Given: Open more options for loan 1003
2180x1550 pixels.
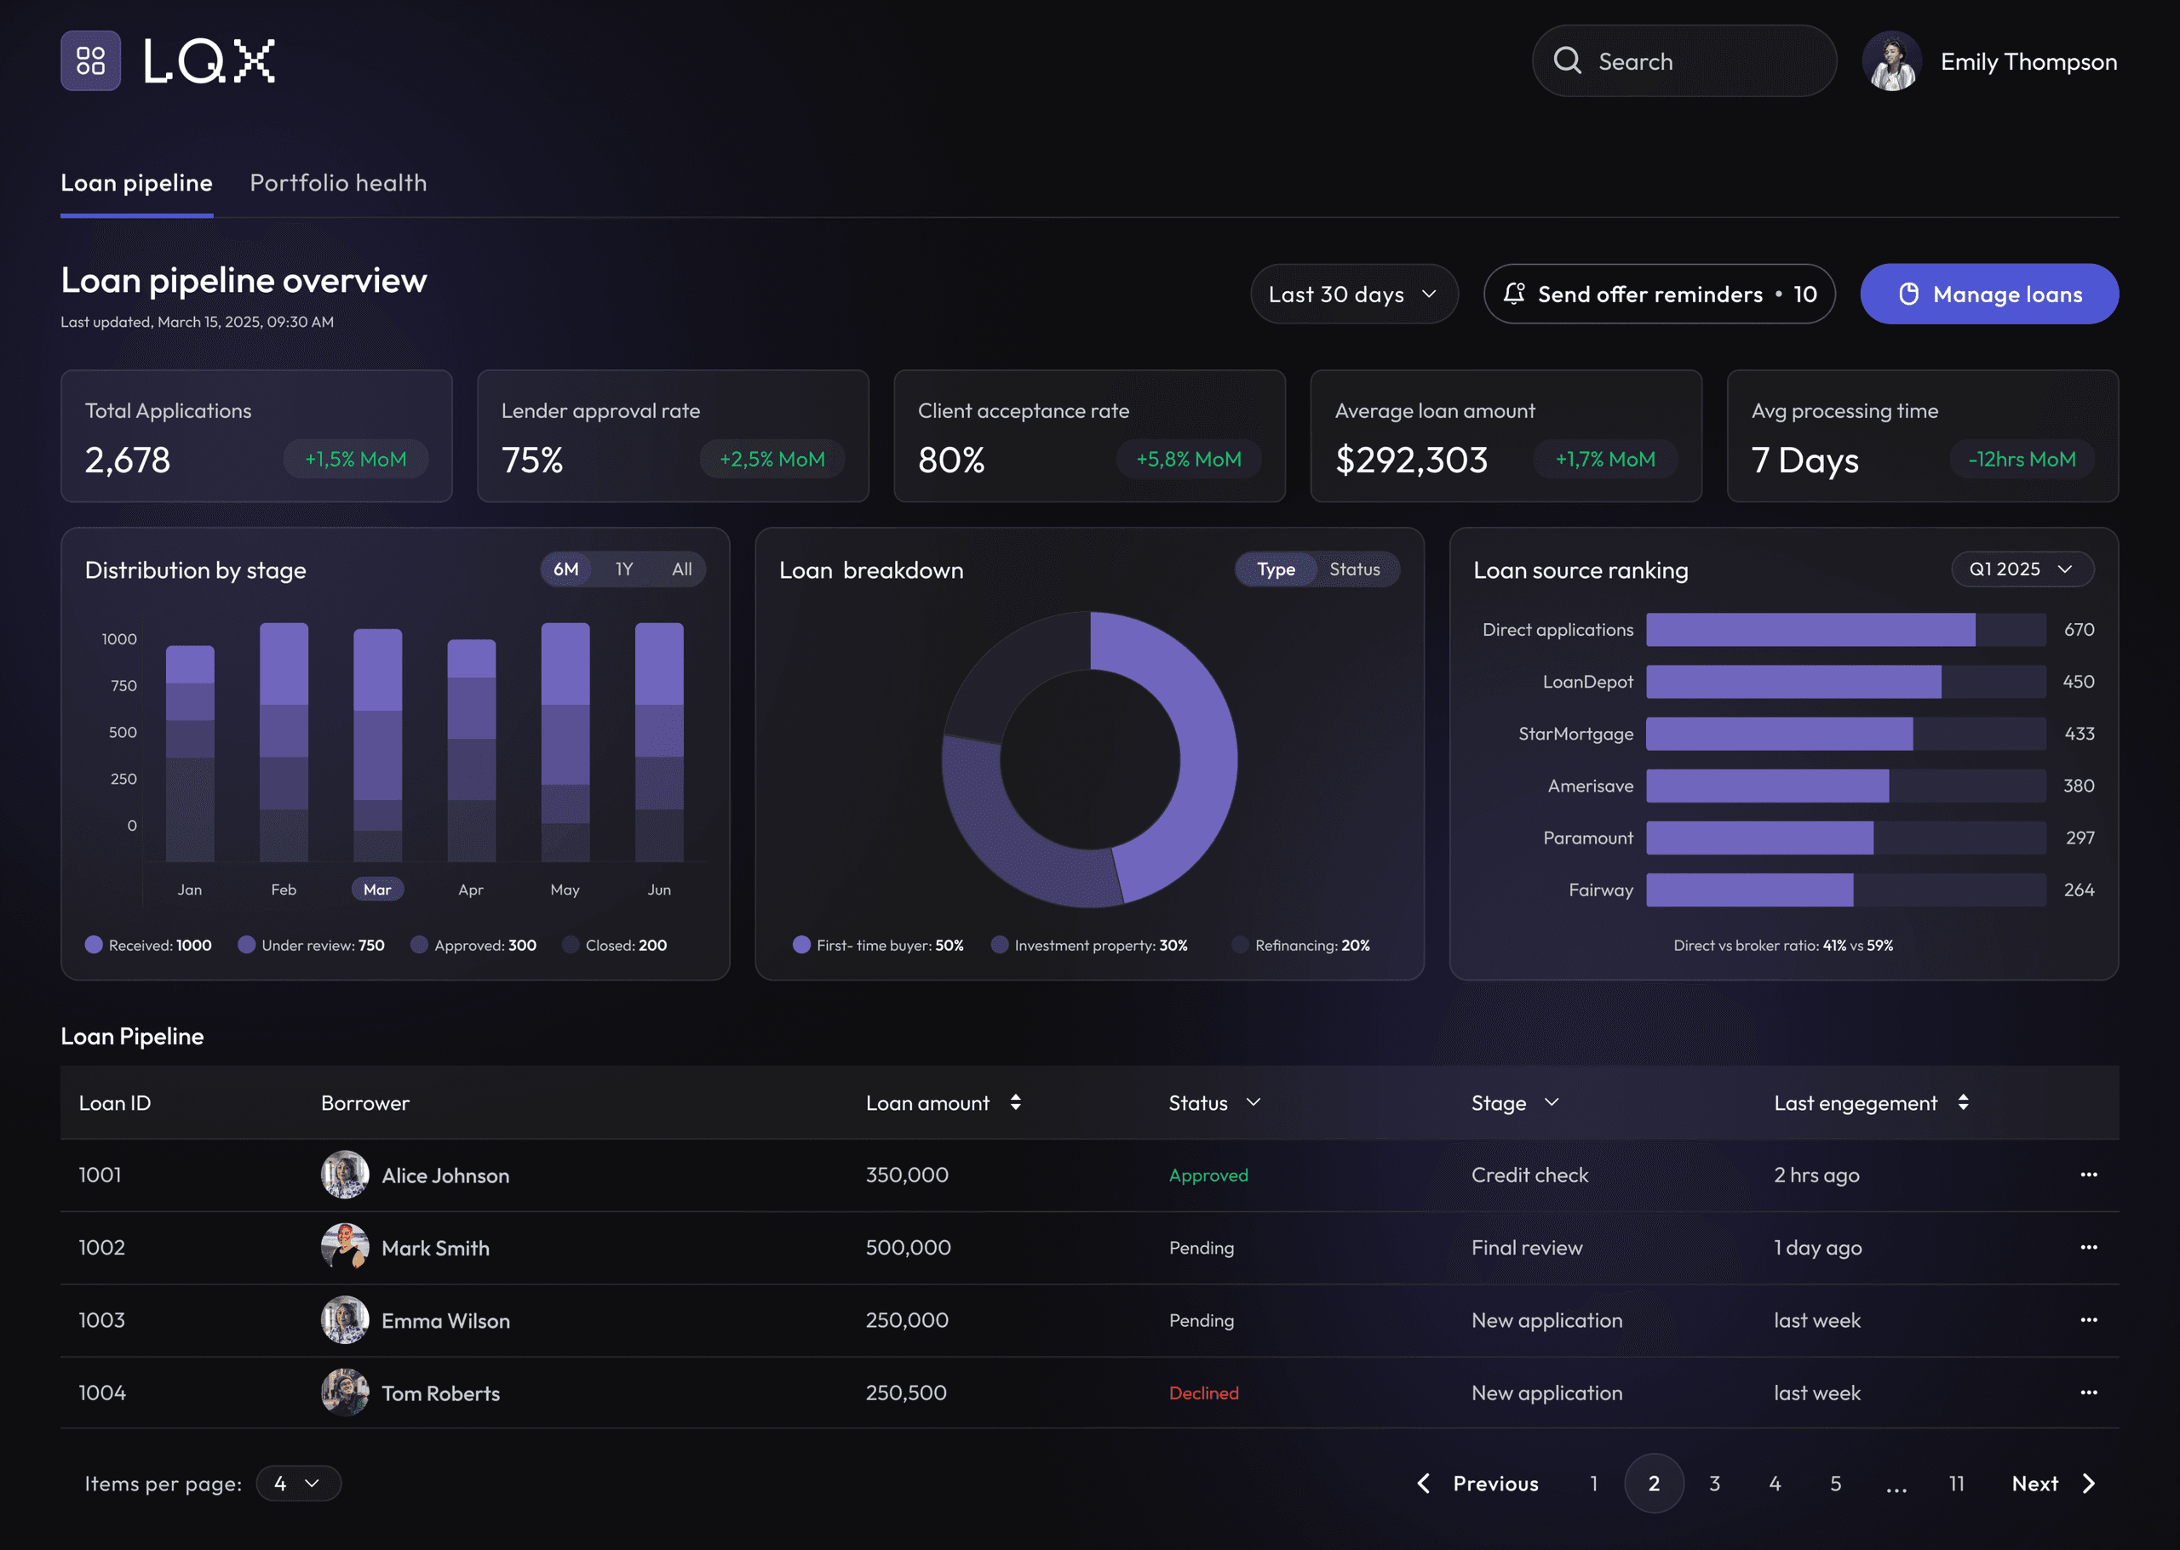Looking at the screenshot, I should pos(2088,1320).
